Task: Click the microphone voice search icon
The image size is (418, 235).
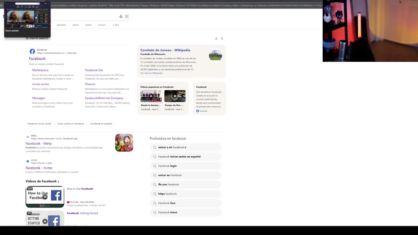Action: 121,16
